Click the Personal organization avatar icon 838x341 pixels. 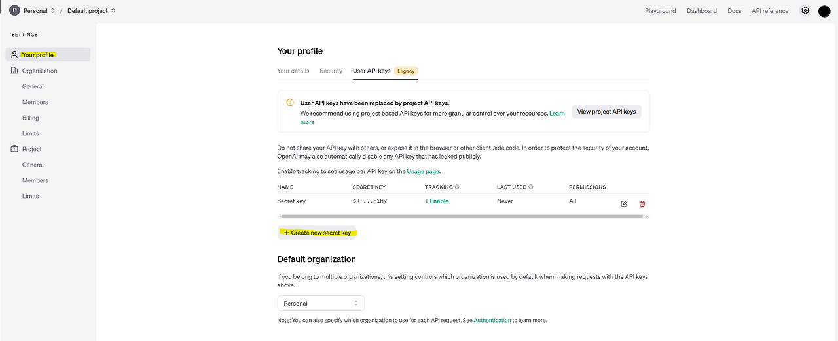tap(14, 10)
